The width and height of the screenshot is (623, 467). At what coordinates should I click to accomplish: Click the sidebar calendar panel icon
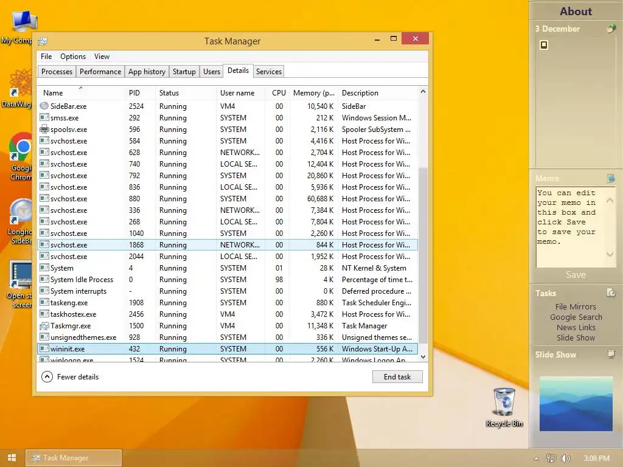(611, 28)
